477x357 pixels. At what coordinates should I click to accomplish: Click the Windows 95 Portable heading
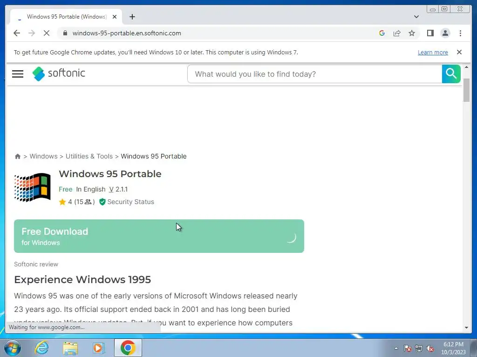[x=110, y=174]
